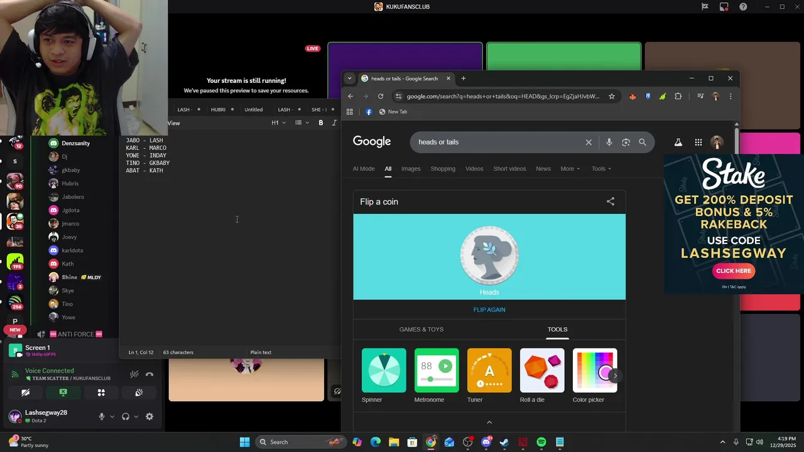Select Denzsanity in Discord voice list
Image resolution: width=804 pixels, height=452 pixels.
click(x=76, y=143)
